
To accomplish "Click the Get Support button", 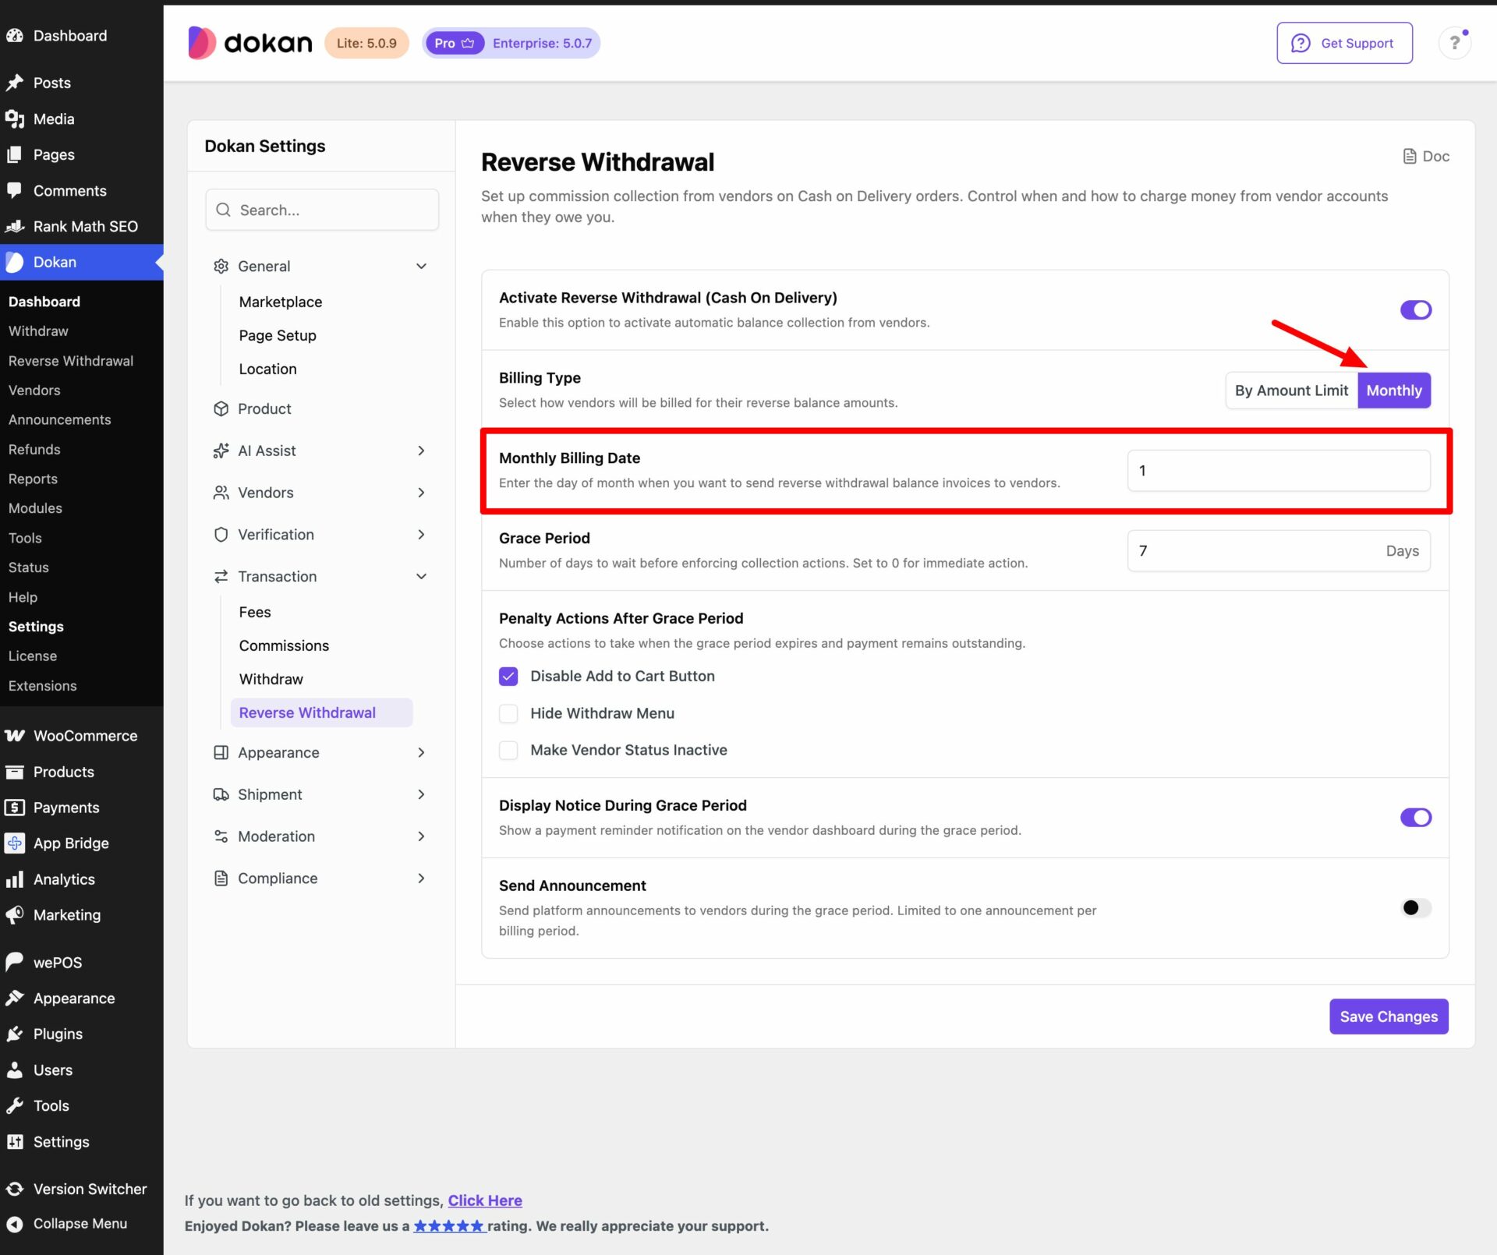I will coord(1344,43).
